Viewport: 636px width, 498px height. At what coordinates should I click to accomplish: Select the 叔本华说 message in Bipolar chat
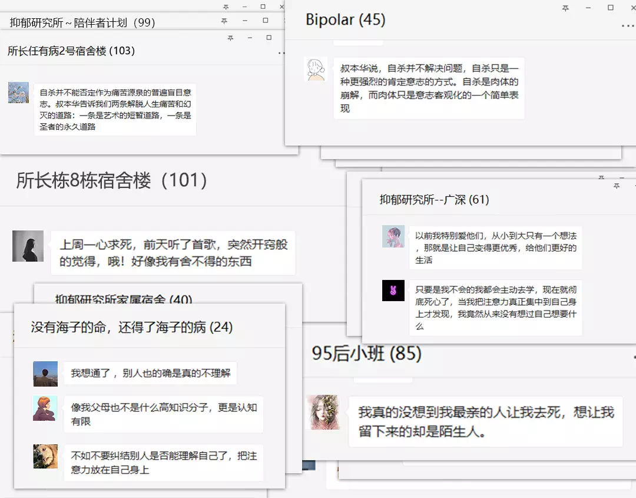point(429,88)
